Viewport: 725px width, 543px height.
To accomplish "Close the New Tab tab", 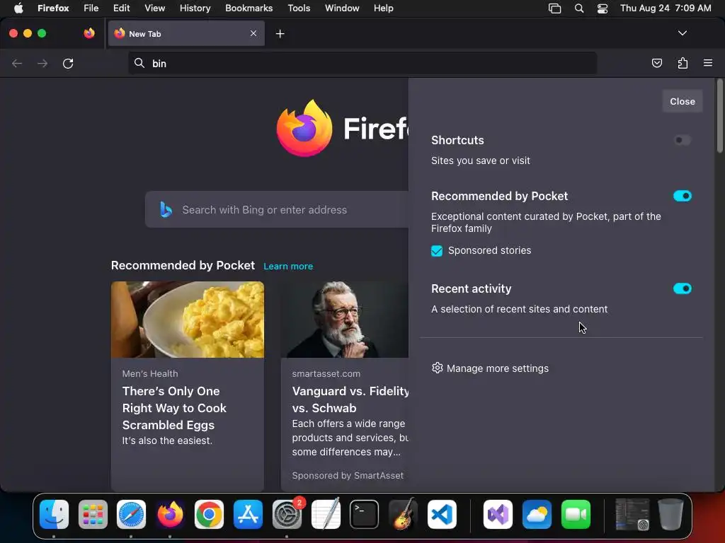I will click(x=253, y=33).
